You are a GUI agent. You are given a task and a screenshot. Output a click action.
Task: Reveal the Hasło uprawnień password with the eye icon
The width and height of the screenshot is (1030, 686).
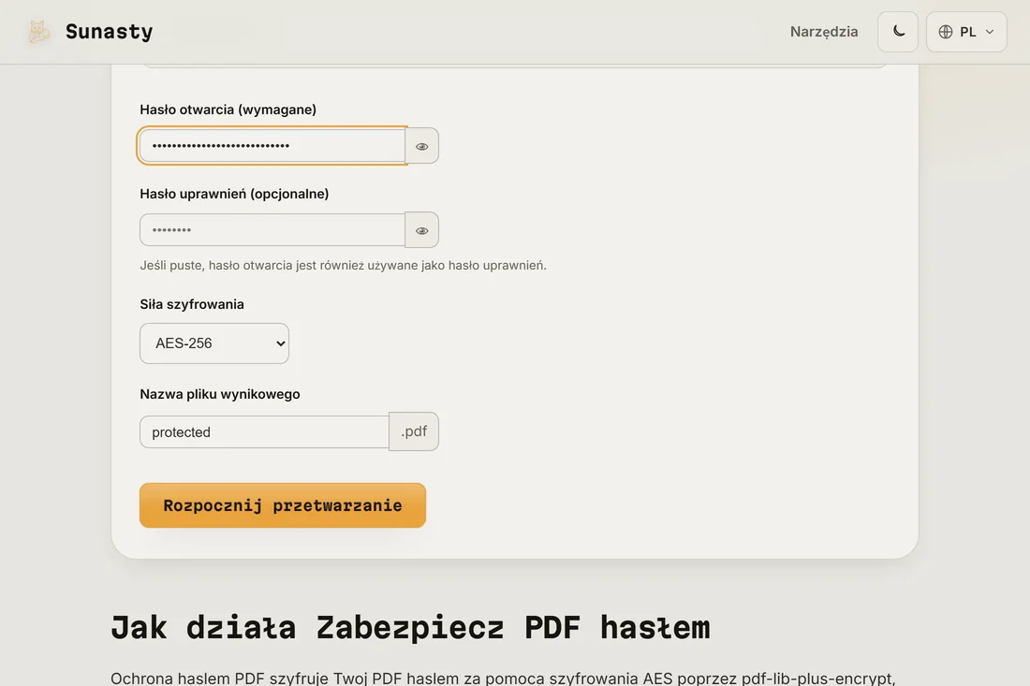(421, 230)
